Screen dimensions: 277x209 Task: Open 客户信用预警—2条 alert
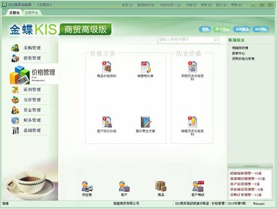(x=245, y=184)
